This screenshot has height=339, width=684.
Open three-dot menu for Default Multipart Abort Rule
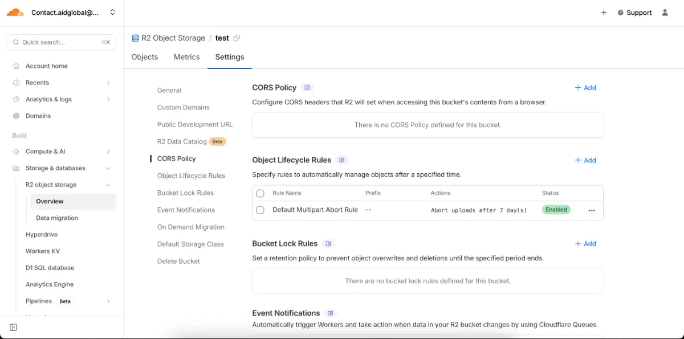[x=592, y=210]
